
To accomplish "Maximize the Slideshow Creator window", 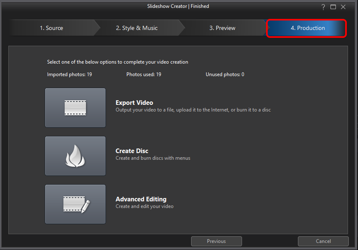I will click(x=333, y=7).
